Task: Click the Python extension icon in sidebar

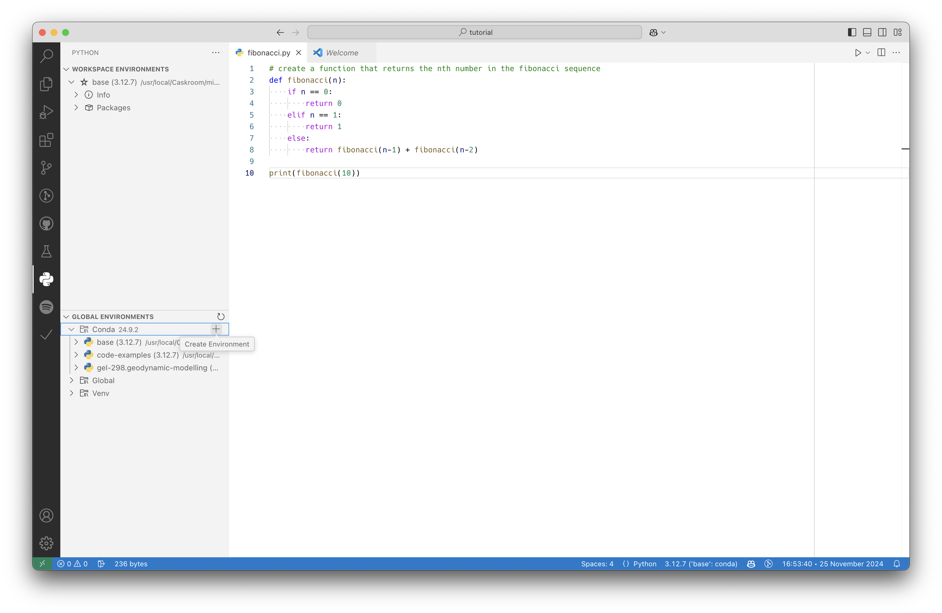Action: (46, 279)
